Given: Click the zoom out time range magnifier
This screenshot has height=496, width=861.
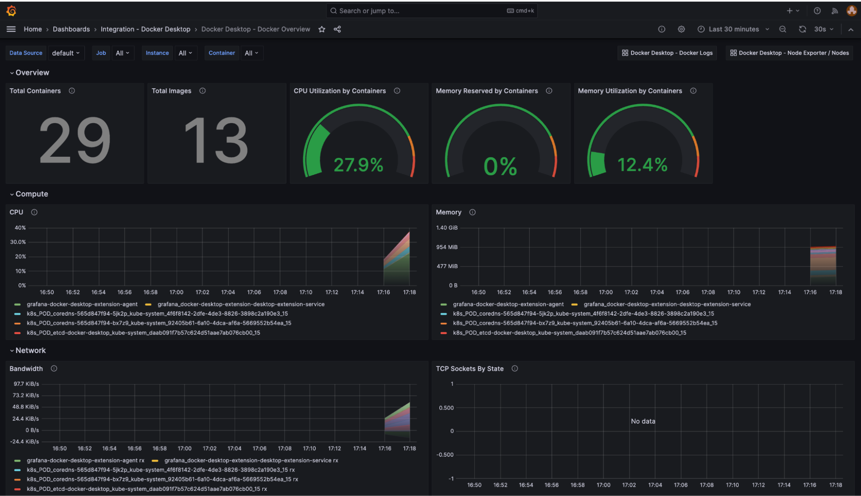Looking at the screenshot, I should coord(783,29).
